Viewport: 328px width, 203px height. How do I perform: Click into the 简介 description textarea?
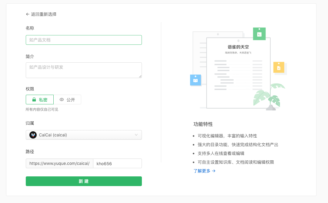(x=84, y=70)
